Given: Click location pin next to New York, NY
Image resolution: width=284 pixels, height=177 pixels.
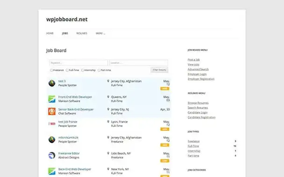Looking at the screenshot, I should (x=108, y=169).
